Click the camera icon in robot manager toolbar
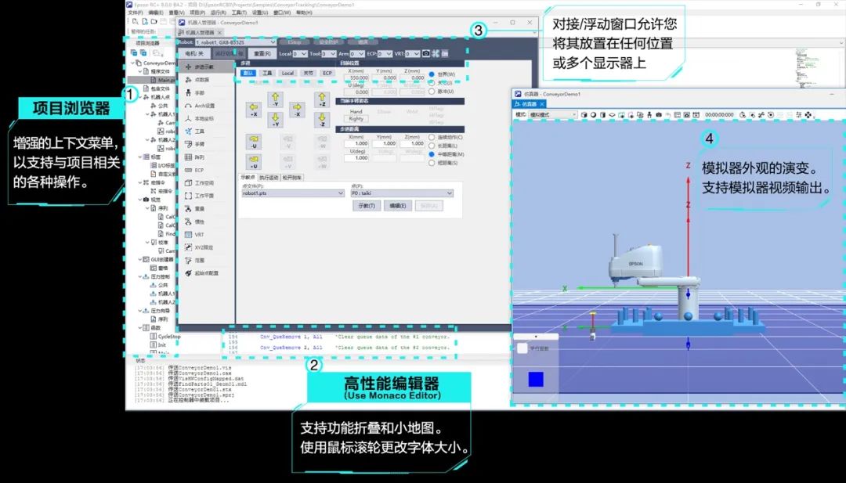 point(425,54)
